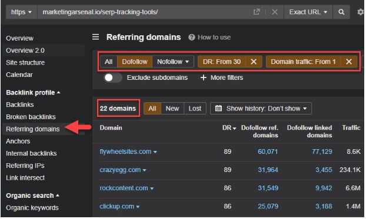Open the Show history dropdown

(261, 109)
